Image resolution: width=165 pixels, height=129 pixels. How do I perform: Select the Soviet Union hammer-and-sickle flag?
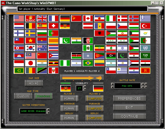76,18
